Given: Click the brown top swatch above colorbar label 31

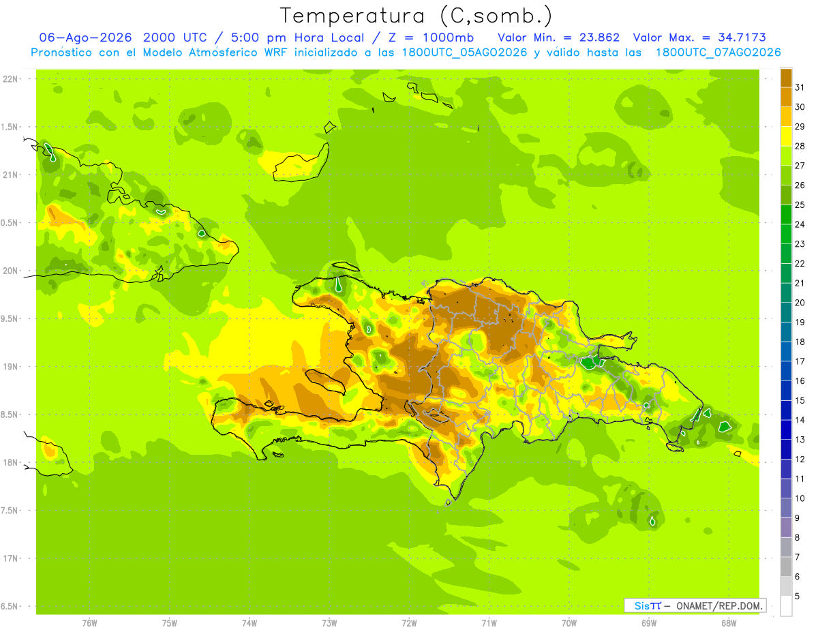Looking at the screenshot, I should coord(786,78).
